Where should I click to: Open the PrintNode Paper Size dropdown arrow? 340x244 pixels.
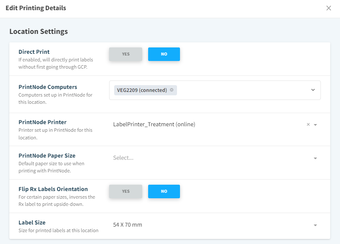[315, 158]
